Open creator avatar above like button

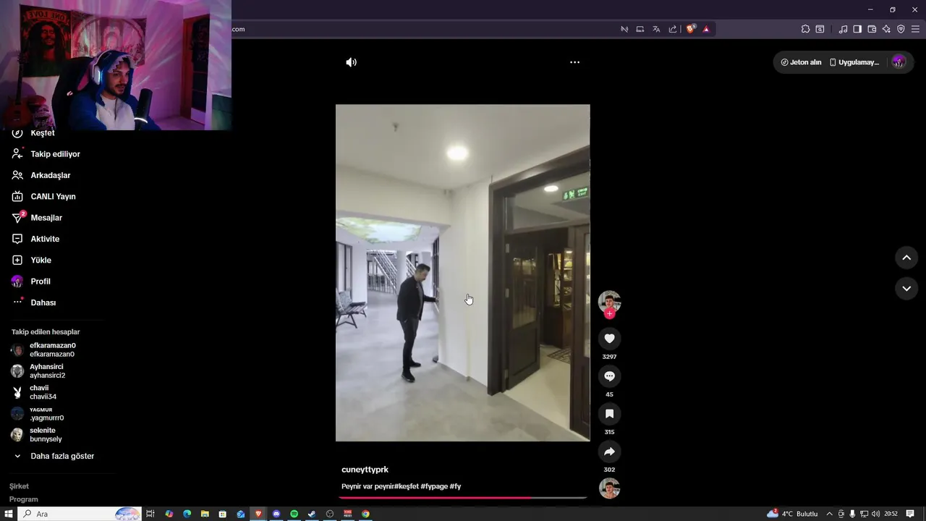click(x=609, y=302)
